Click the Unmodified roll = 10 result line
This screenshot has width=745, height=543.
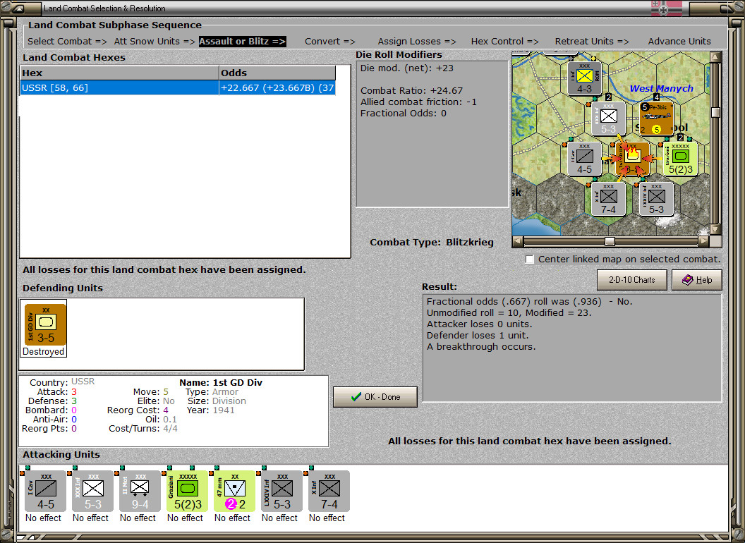pos(509,313)
